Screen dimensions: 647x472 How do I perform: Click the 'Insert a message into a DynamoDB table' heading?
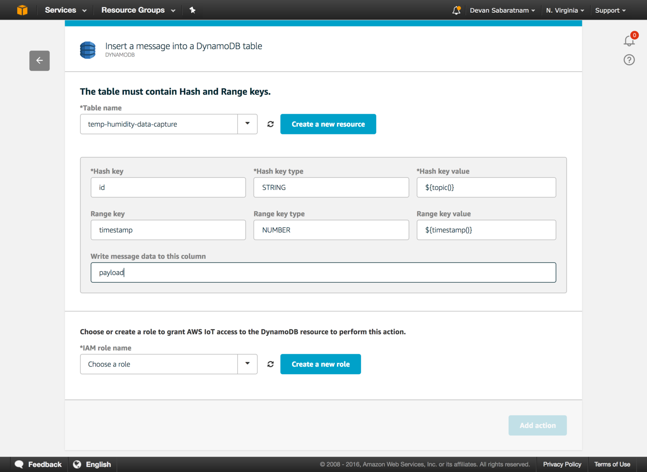point(184,46)
